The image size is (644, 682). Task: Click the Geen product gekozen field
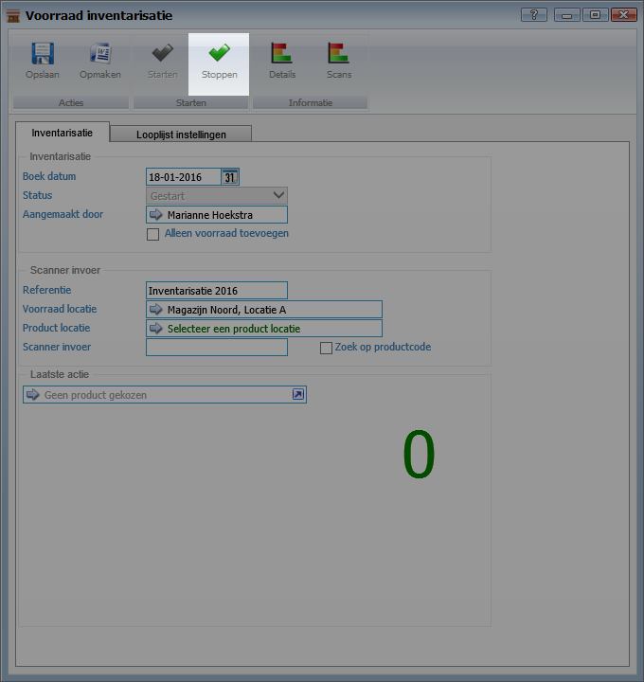pyautogui.click(x=161, y=395)
